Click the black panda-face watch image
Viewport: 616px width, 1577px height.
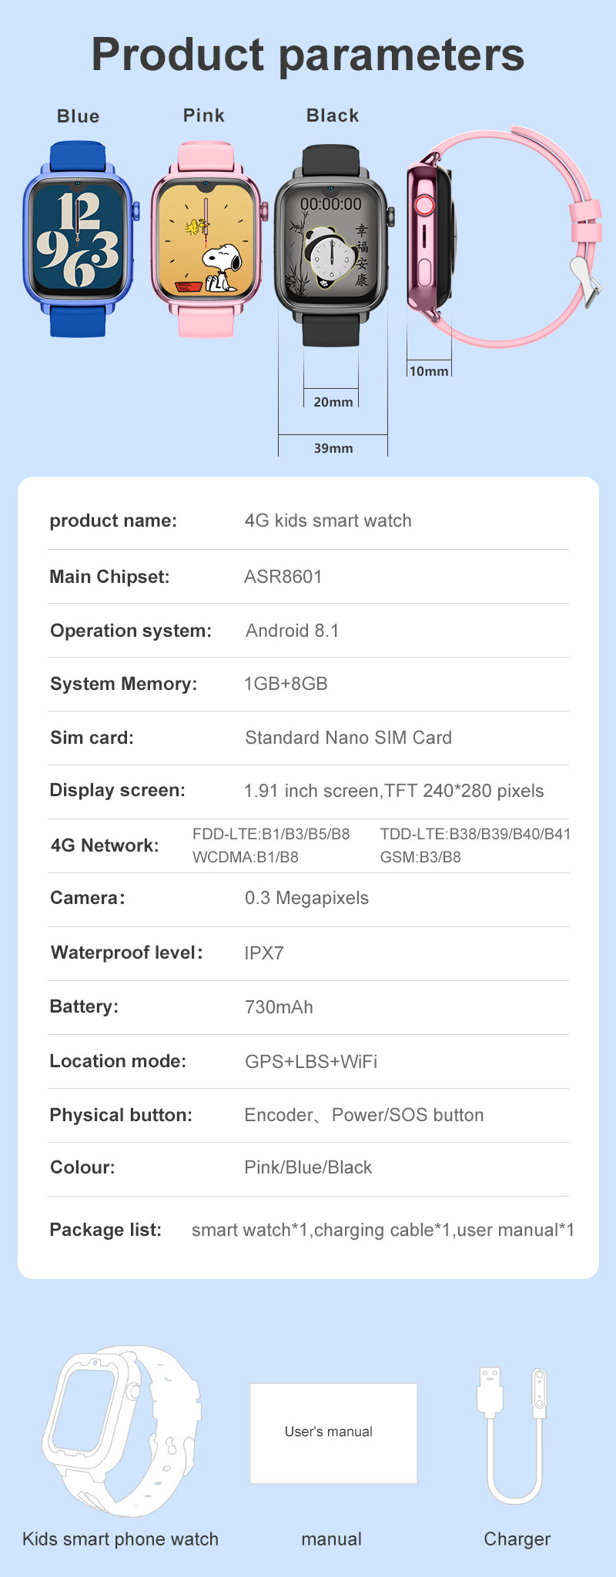[333, 245]
